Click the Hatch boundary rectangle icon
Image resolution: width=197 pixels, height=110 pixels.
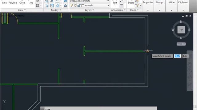(38, 5)
